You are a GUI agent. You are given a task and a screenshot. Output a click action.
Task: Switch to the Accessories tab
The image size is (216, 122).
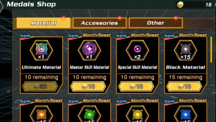click(99, 23)
